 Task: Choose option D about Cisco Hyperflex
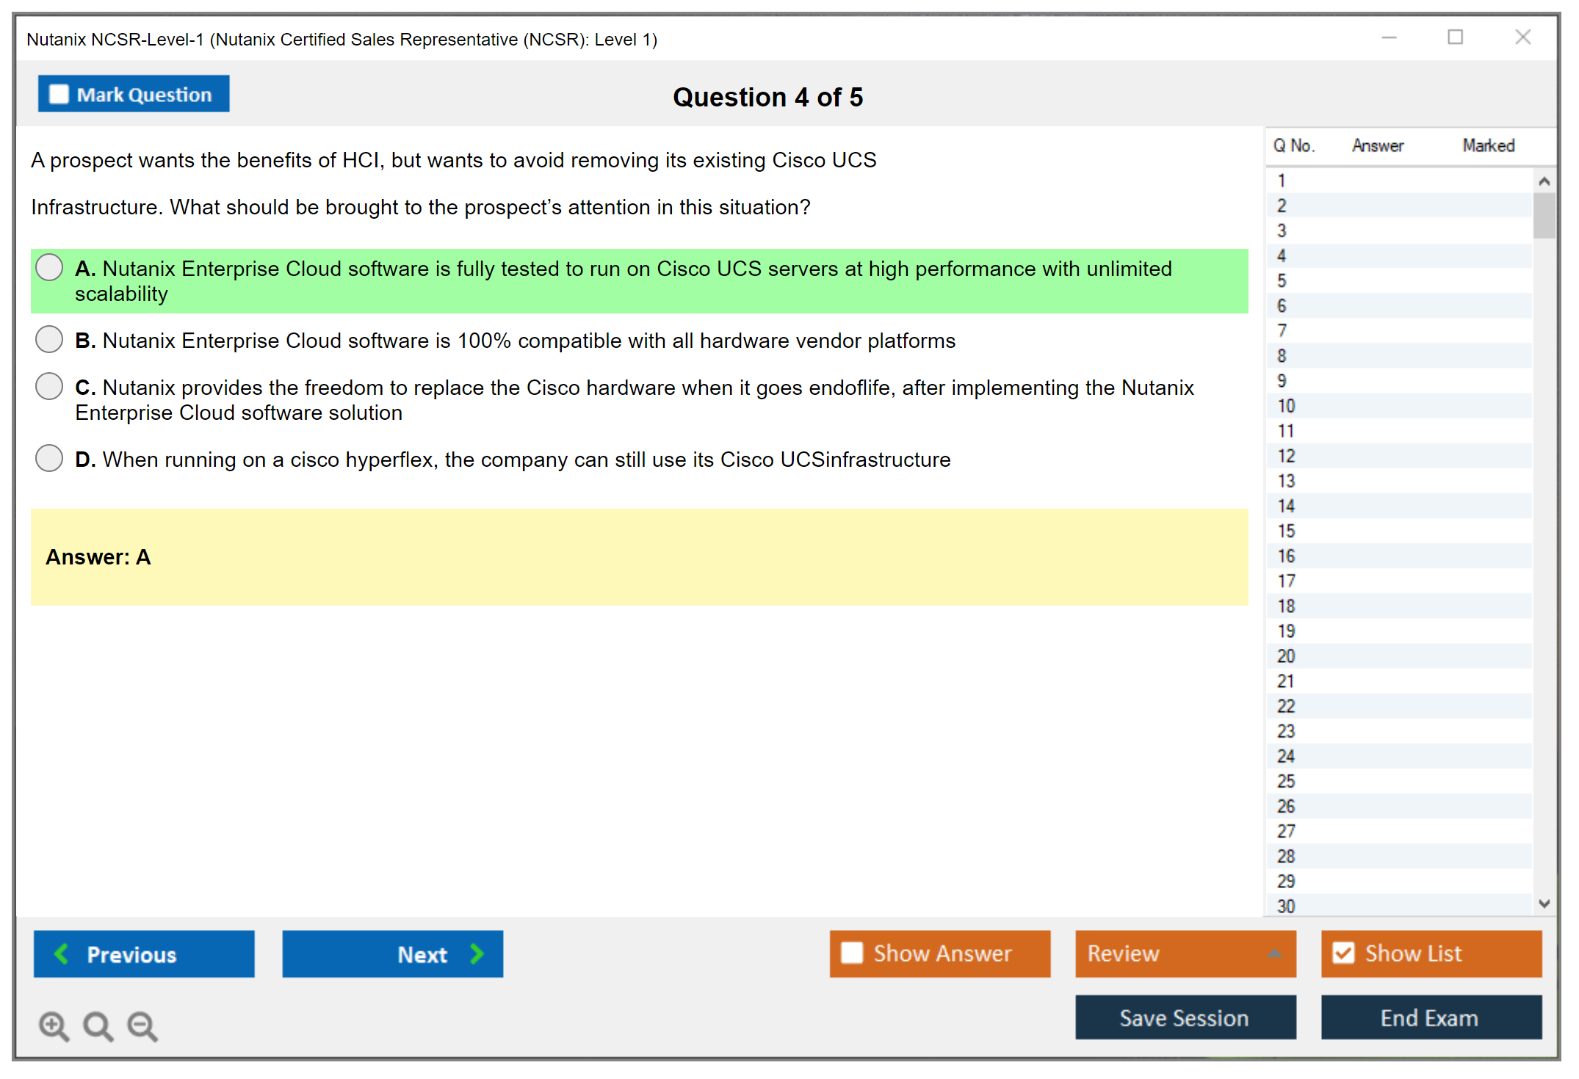pos(49,458)
